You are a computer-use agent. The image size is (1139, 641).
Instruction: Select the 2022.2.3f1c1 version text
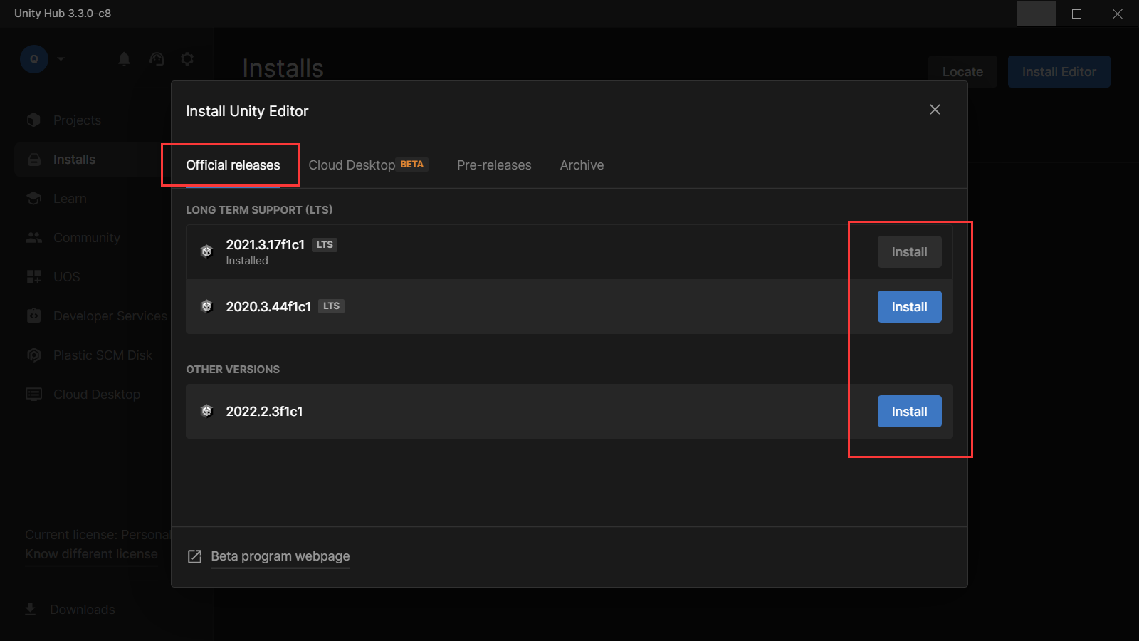pyautogui.click(x=264, y=411)
